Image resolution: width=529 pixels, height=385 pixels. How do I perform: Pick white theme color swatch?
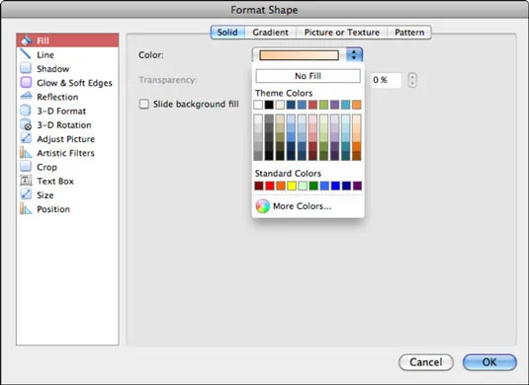coord(258,105)
